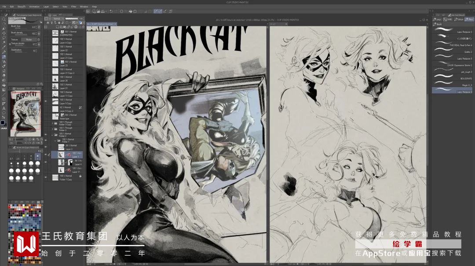Select the Auto select wand tool

[4, 42]
